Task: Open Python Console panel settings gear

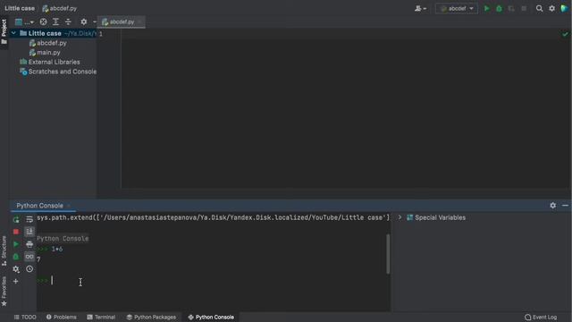Action: click(x=553, y=206)
